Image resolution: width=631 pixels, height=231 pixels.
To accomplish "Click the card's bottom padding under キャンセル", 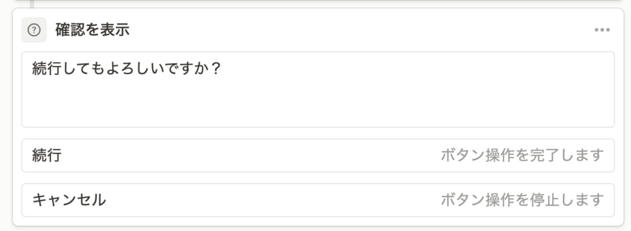I will coord(318,221).
